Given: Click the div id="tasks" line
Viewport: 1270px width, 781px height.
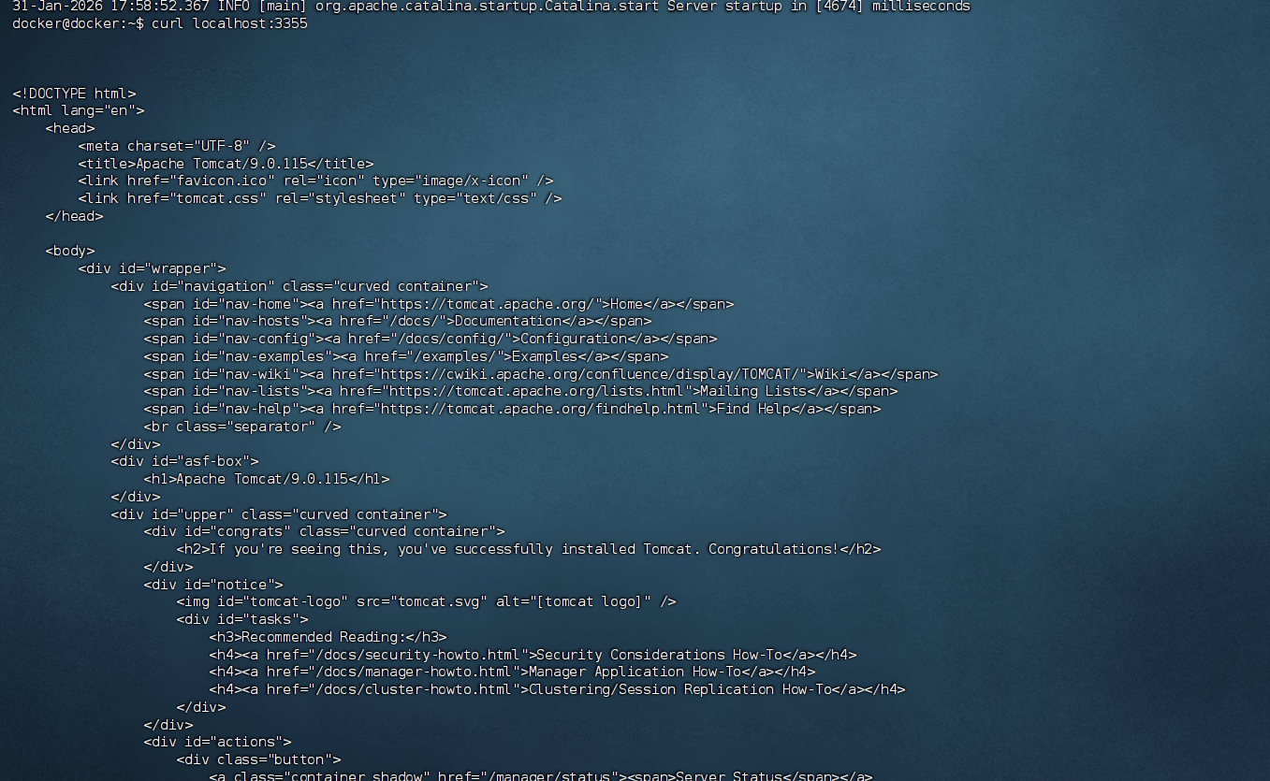Looking at the screenshot, I should pyautogui.click(x=242, y=619).
